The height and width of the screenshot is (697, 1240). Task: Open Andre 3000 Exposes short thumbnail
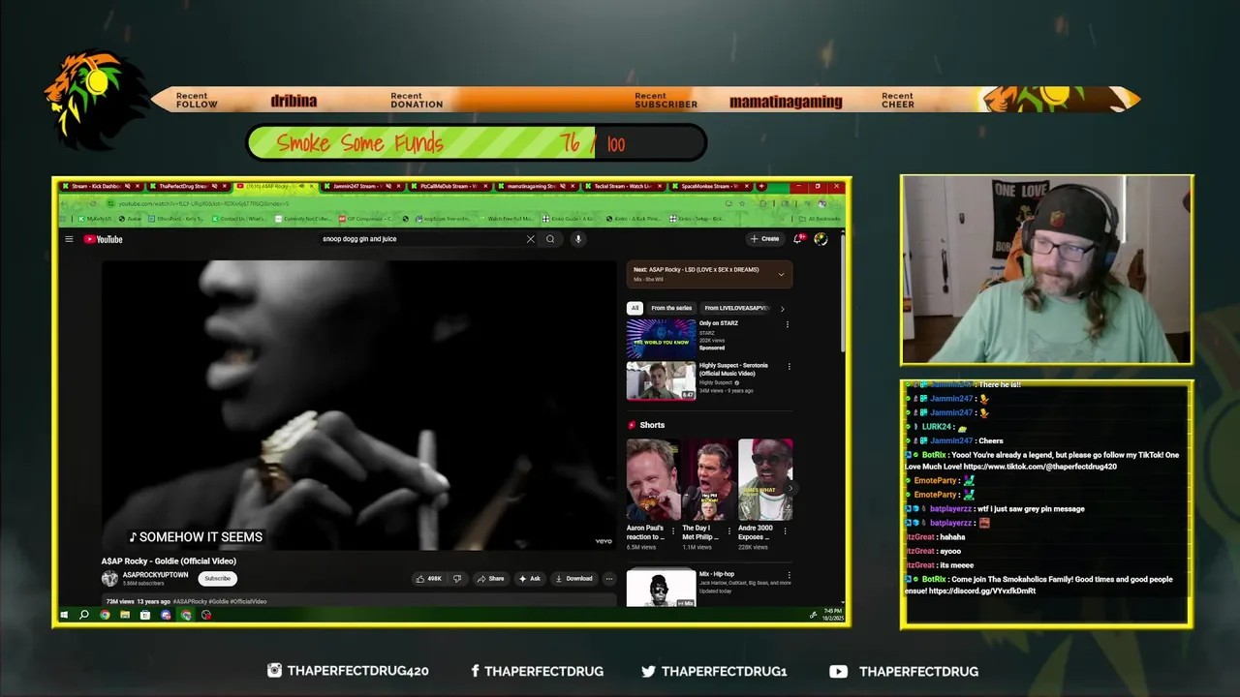(765, 479)
